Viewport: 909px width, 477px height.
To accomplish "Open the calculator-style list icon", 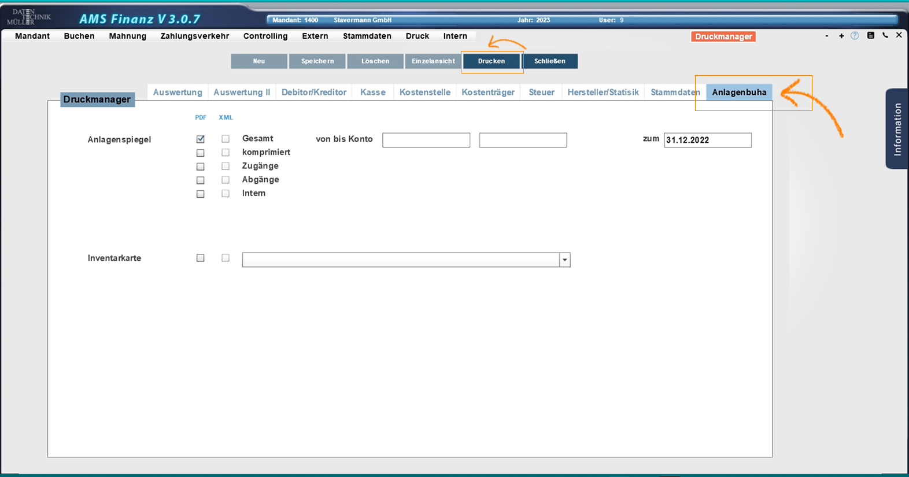I will (x=870, y=36).
